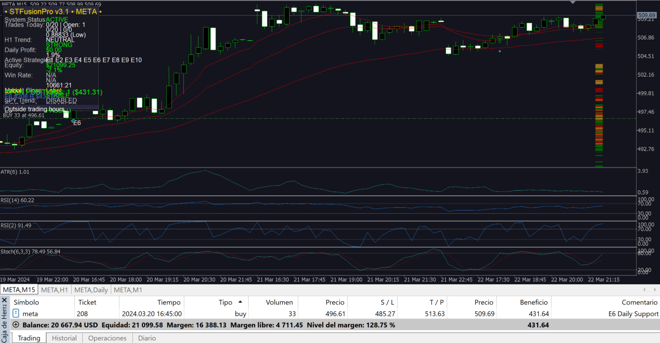Image resolution: width=660 pixels, height=343 pixels.
Task: Select the Trading tab in the toolbox
Action: (29, 338)
